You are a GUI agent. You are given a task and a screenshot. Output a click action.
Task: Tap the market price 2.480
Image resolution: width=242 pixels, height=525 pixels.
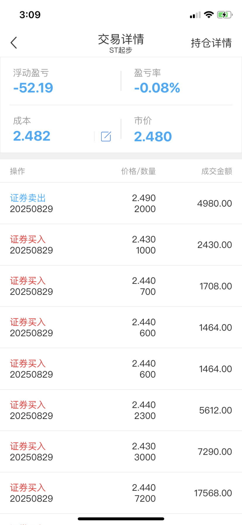[x=153, y=137]
